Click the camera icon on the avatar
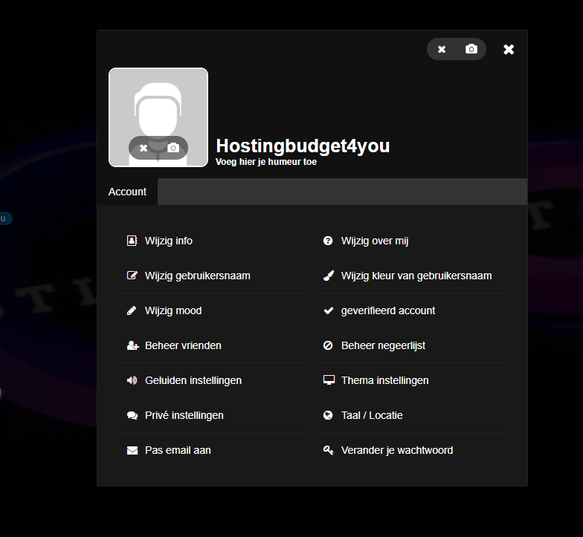Image resolution: width=583 pixels, height=537 pixels. (x=173, y=148)
